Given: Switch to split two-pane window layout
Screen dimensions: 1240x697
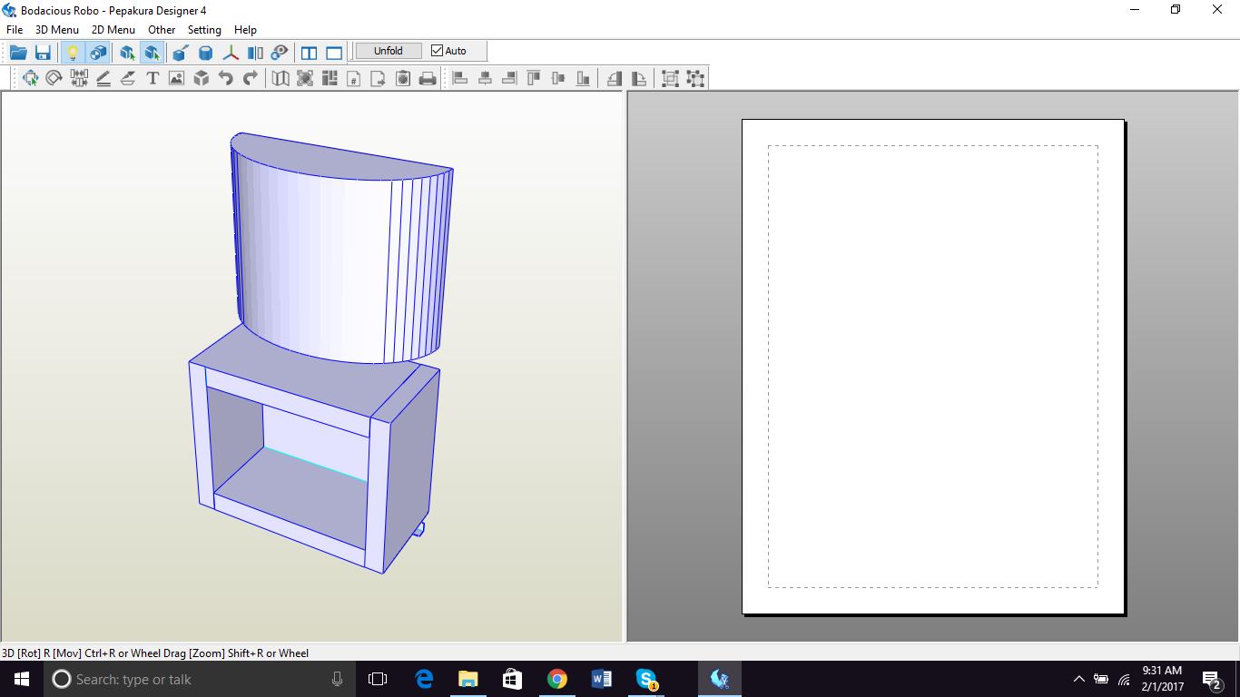Looking at the screenshot, I should point(310,53).
